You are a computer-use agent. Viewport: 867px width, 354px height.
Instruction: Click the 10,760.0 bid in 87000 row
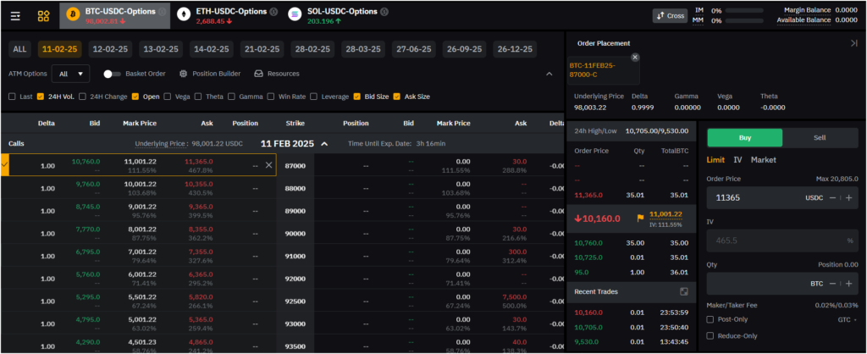click(86, 162)
